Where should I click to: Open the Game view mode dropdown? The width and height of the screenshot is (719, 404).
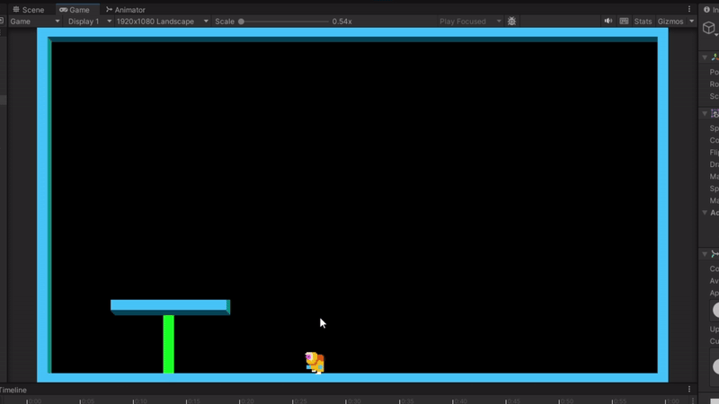tap(35, 22)
